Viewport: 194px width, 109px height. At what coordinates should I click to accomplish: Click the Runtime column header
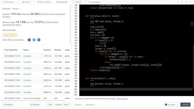[x=47, y=50]
